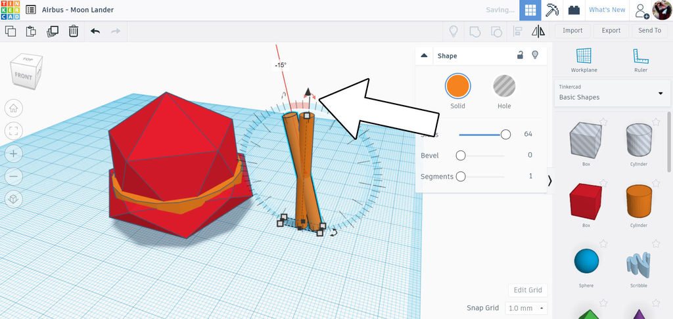
Task: Select the Workplane tool
Action: pyautogui.click(x=584, y=60)
